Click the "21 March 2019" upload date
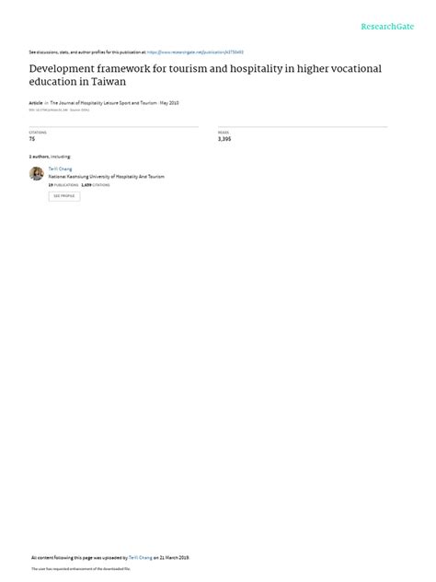436x582 pixels. point(174,557)
